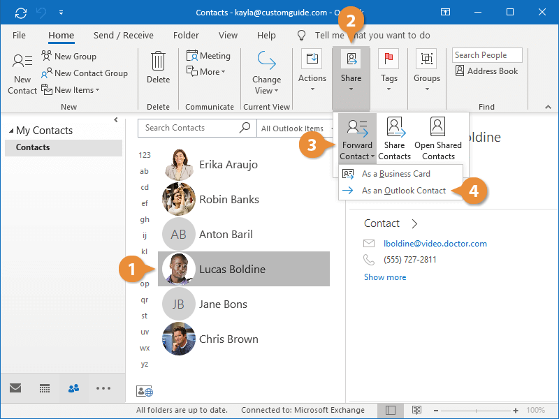The image size is (559, 419).
Task: Click the lboldine@video.doctor.com email link
Action: (435, 244)
